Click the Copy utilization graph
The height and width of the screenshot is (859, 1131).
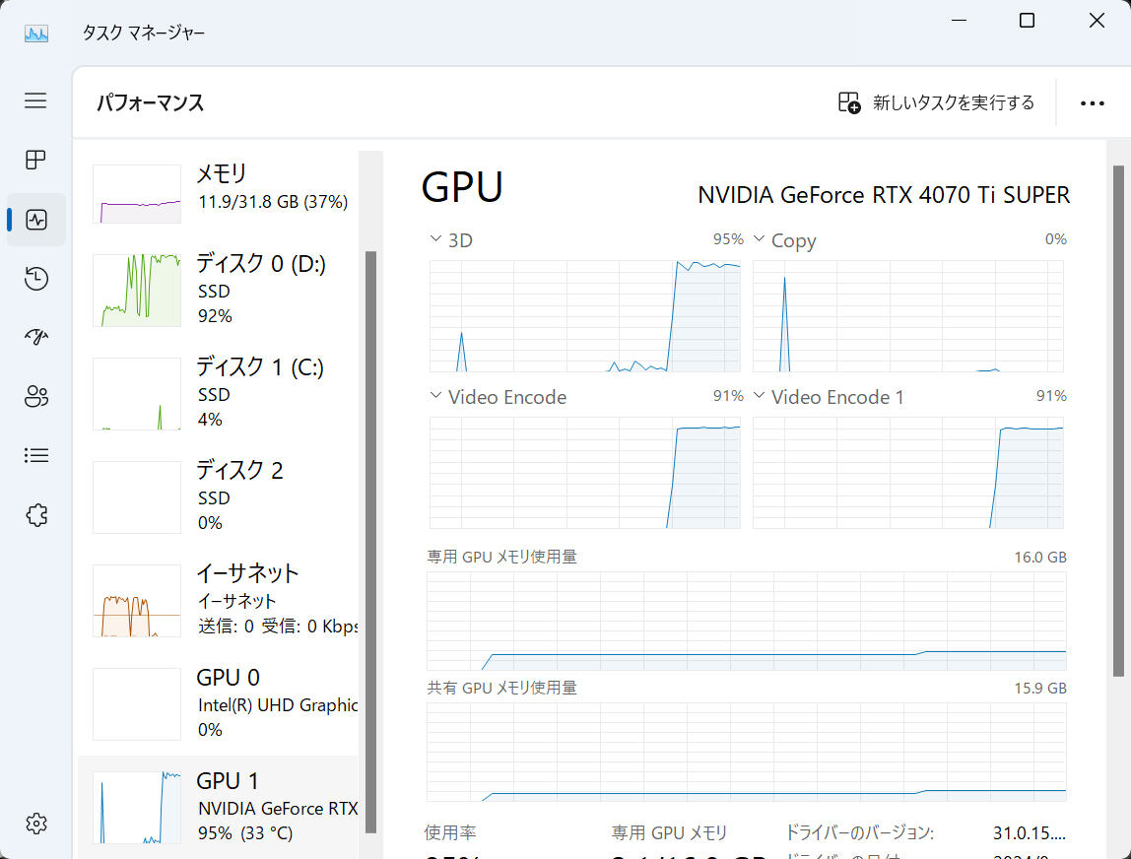908,316
